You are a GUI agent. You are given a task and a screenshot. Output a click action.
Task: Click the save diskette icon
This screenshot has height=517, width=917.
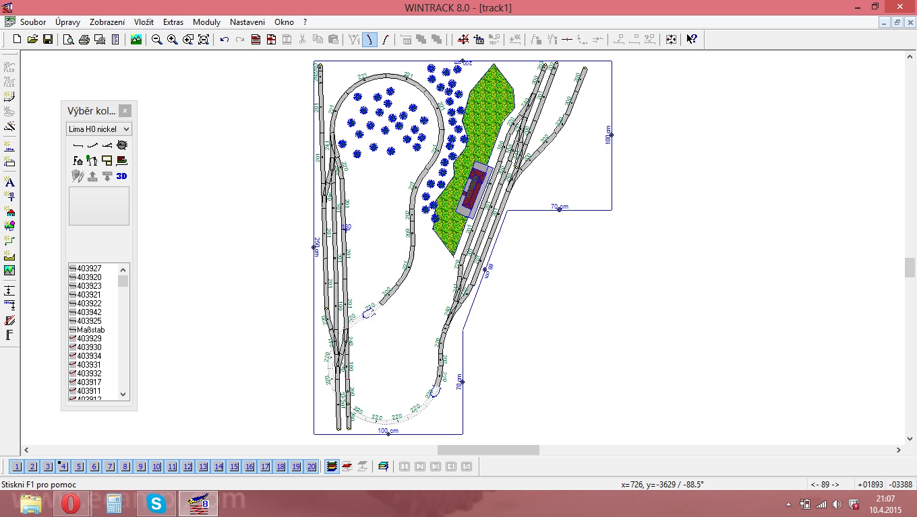point(48,40)
